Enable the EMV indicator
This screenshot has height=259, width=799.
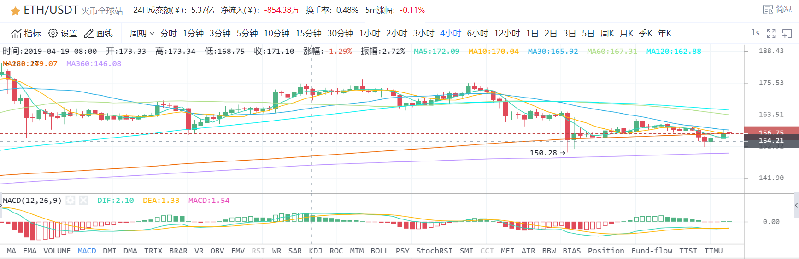tap(238, 251)
